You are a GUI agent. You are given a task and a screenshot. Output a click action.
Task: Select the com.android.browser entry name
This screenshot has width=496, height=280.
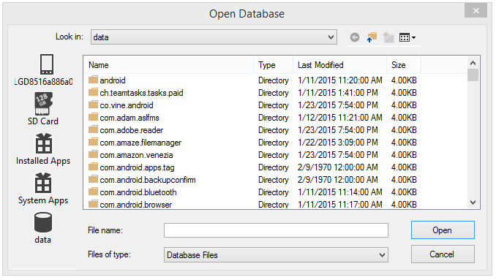136,205
